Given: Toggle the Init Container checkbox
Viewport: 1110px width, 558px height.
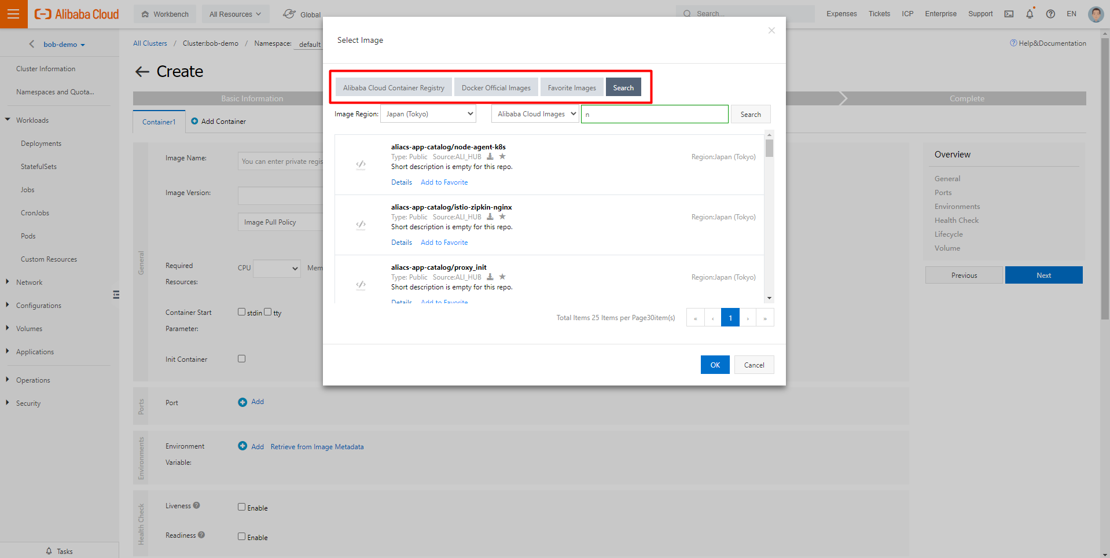Looking at the screenshot, I should [242, 359].
